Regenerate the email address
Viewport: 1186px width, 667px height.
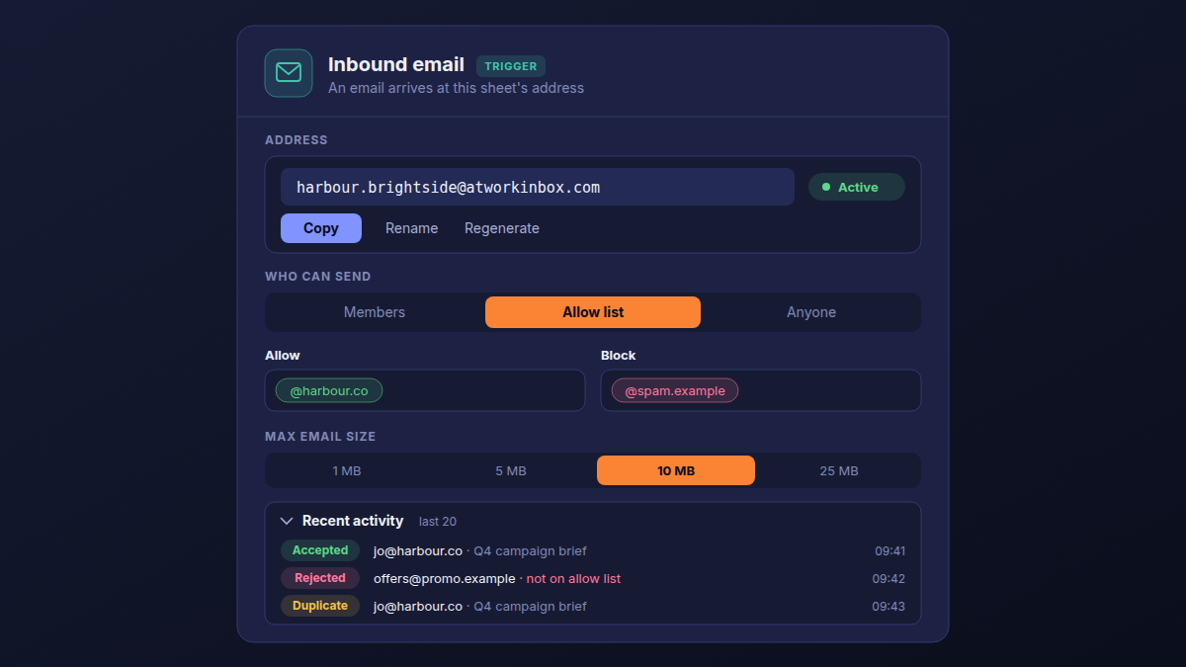pos(502,228)
